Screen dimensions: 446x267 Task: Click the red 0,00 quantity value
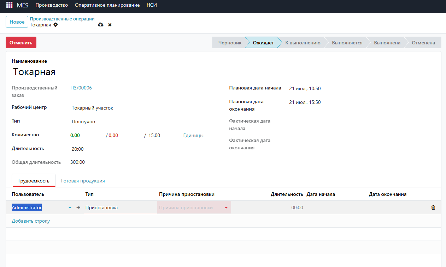click(x=113, y=135)
